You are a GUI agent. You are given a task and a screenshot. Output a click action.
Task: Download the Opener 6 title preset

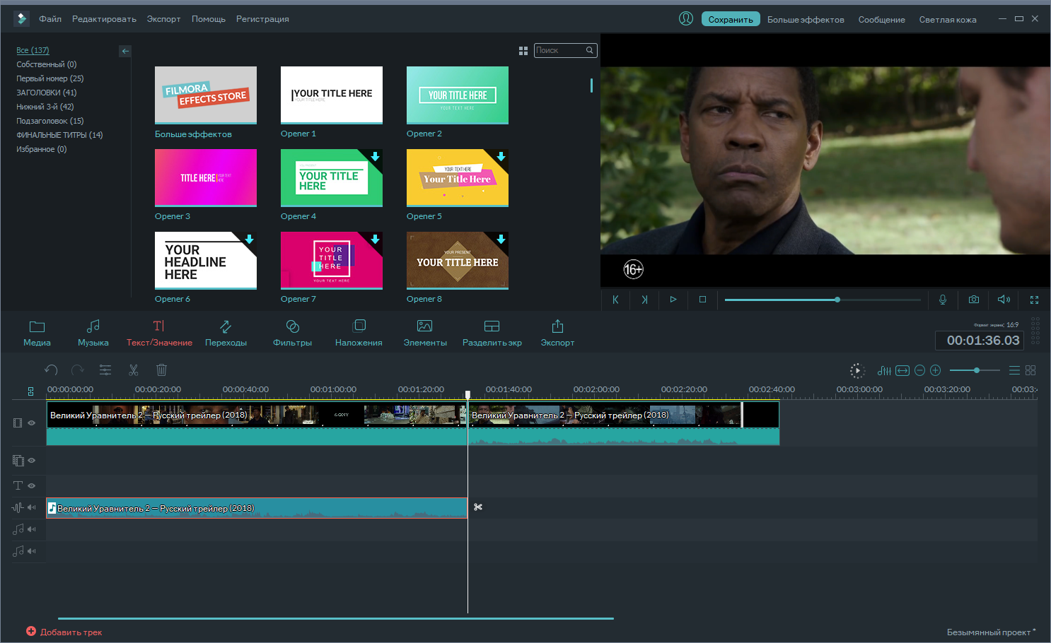point(249,239)
